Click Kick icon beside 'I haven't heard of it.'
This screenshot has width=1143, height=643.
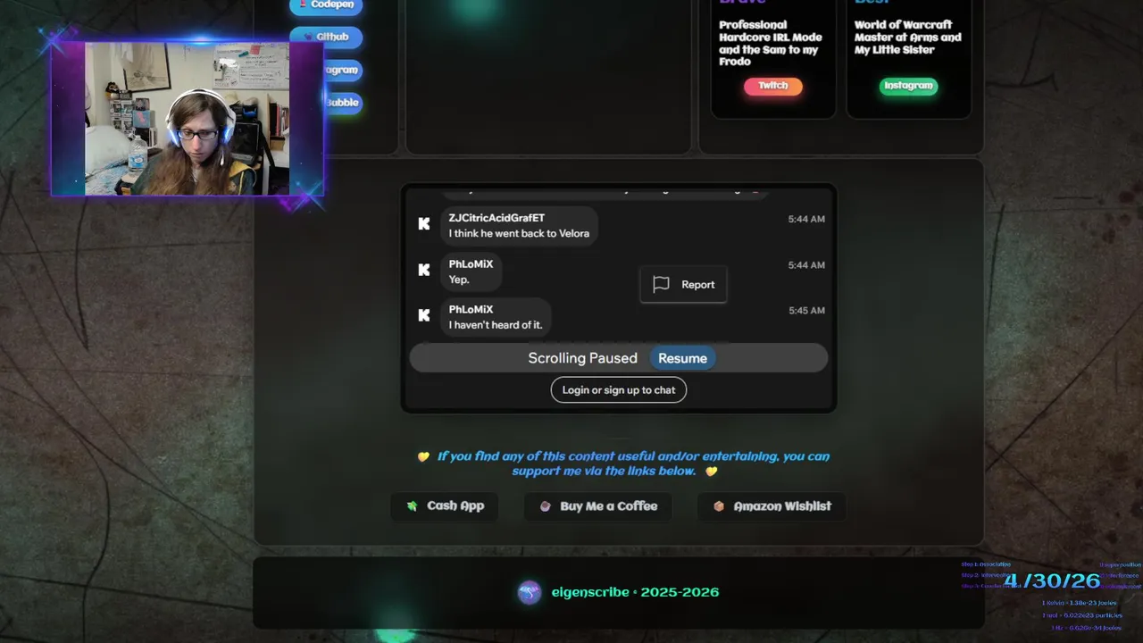click(424, 315)
